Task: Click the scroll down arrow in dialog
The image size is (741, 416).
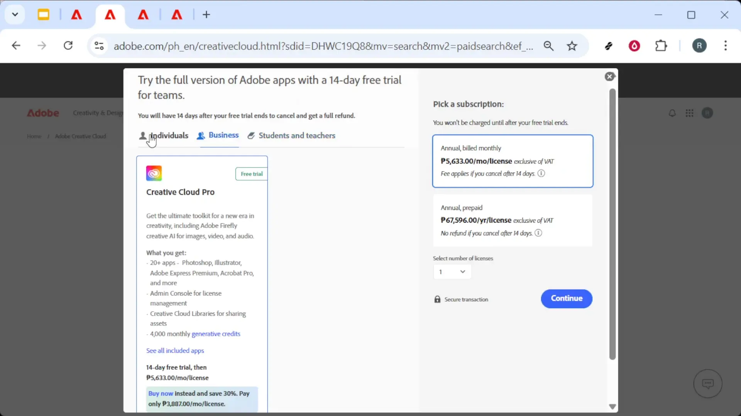Action: tap(612, 406)
